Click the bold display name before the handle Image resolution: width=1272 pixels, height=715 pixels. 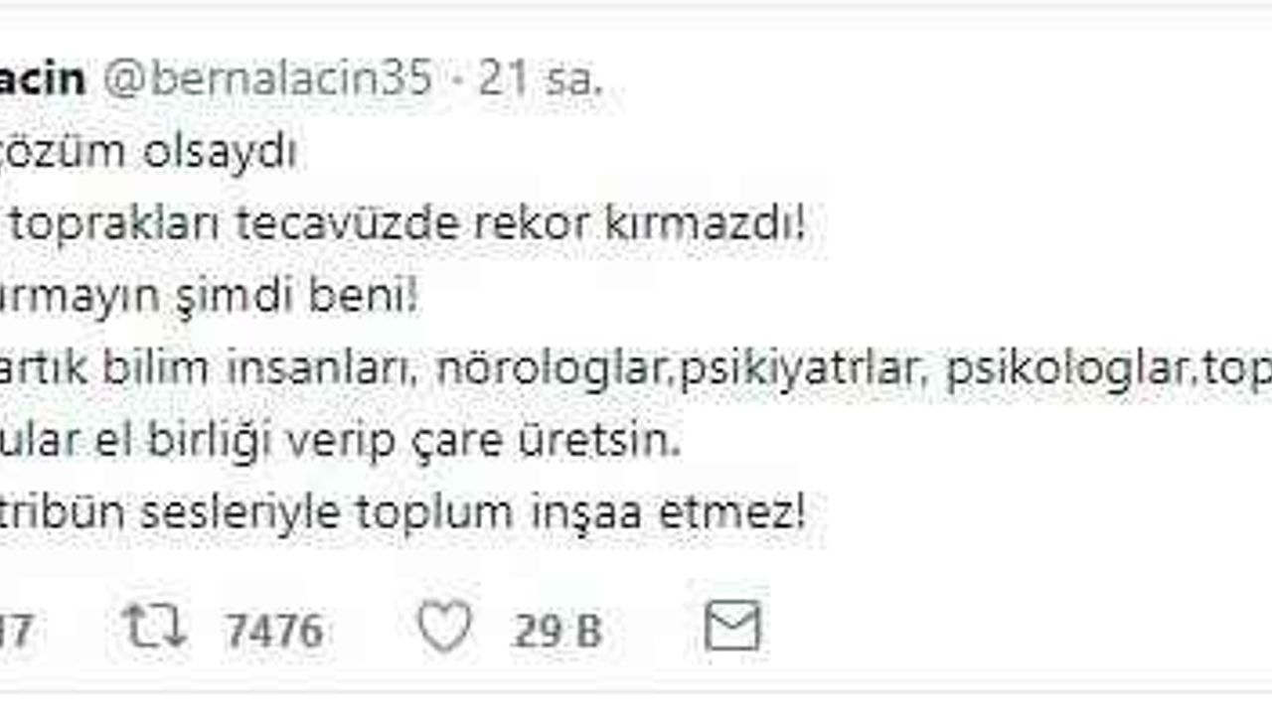click(x=42, y=79)
